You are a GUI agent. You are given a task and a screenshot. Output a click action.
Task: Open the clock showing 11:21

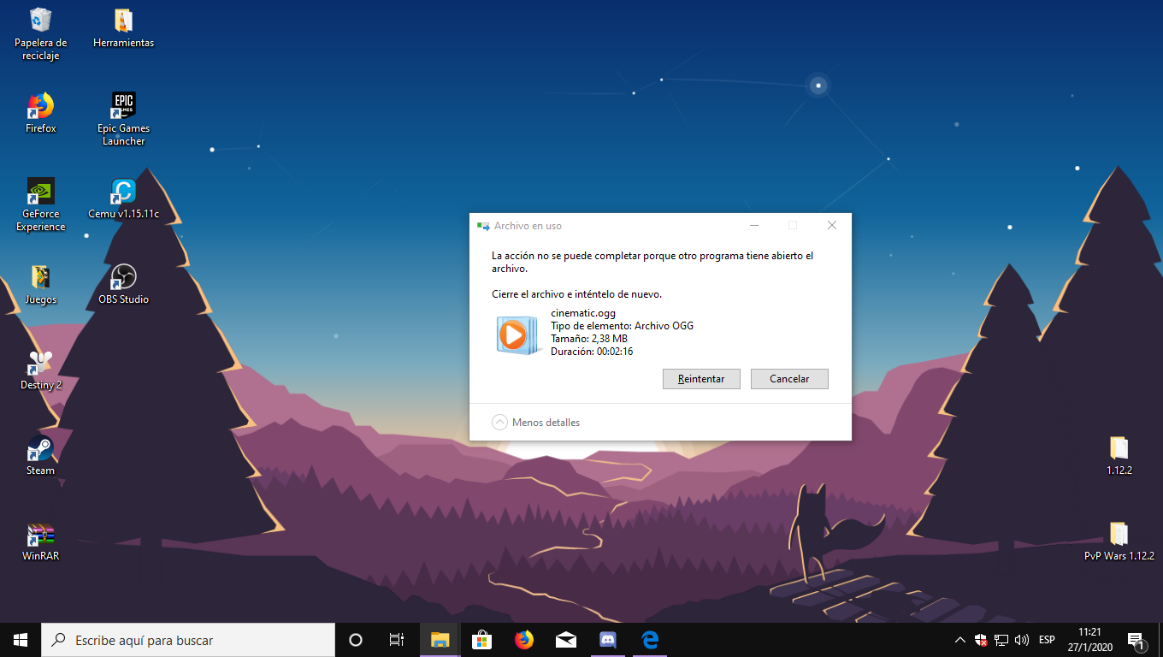(1089, 640)
